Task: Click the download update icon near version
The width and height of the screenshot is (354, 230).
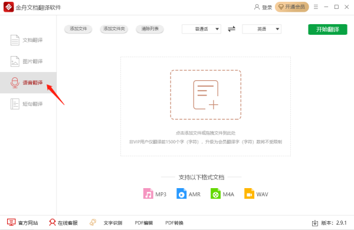Action: tap(315, 223)
